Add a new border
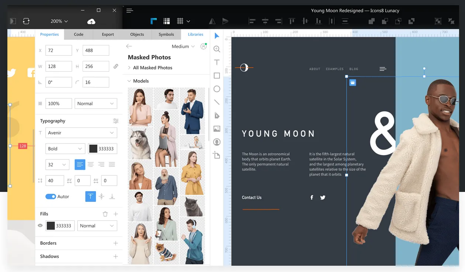 click(x=116, y=243)
